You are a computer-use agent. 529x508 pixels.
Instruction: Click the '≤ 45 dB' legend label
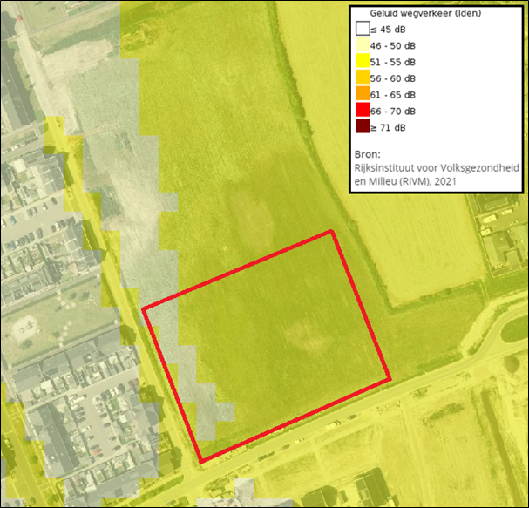coord(388,30)
